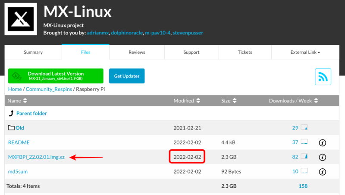Sort files by Size column arrows

coord(235,101)
